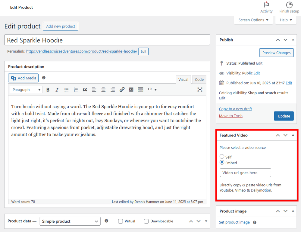
Task: Select the Self video source option
Action: point(221,157)
